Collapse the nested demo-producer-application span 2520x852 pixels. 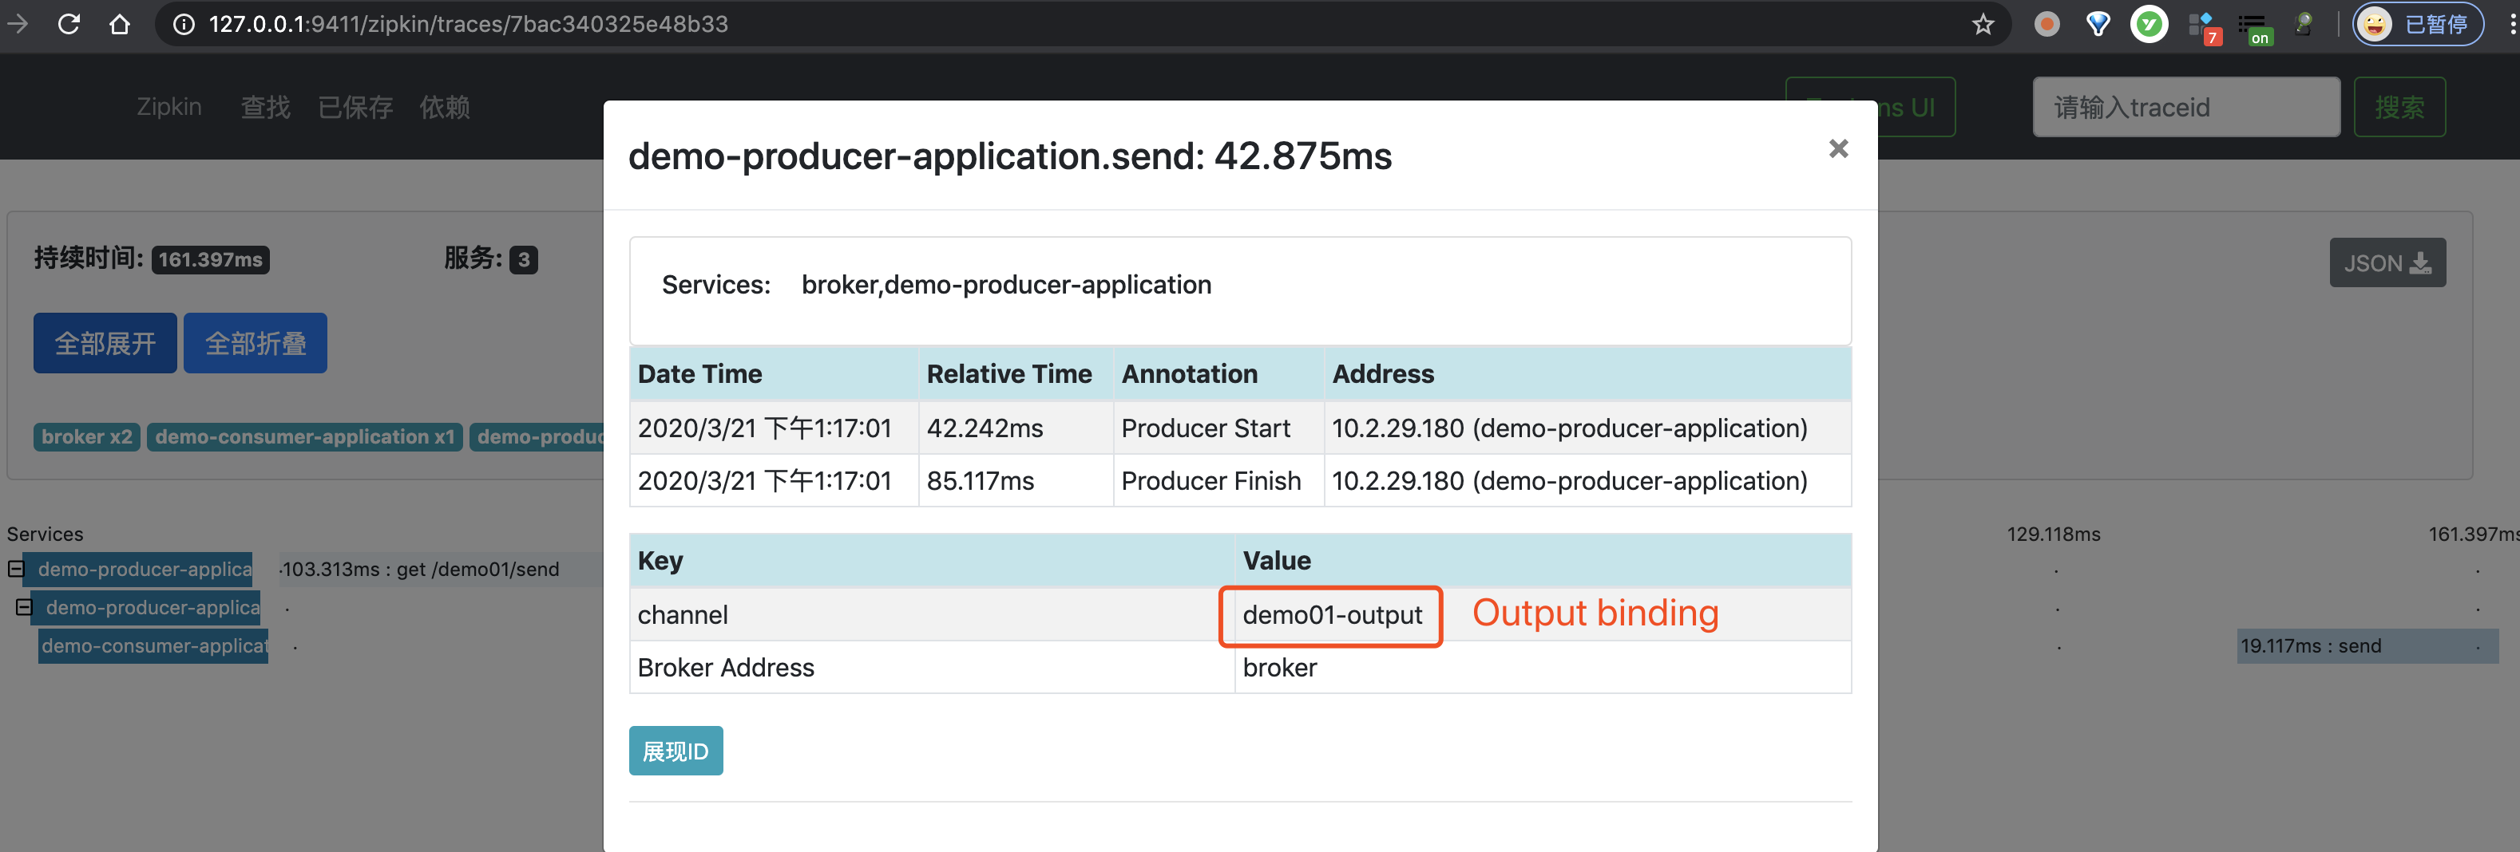click(x=23, y=608)
